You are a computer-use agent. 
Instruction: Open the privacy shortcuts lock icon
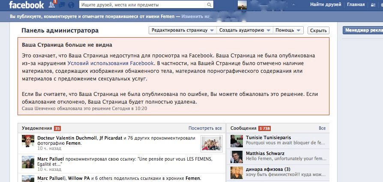click(373, 5)
